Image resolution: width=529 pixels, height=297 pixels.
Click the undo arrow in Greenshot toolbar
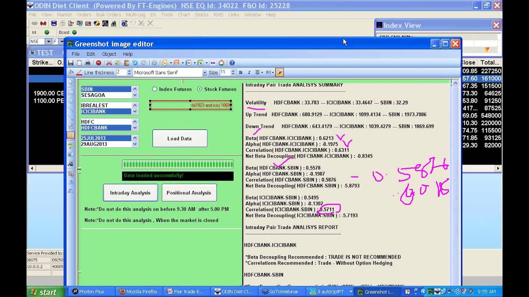click(x=135, y=63)
